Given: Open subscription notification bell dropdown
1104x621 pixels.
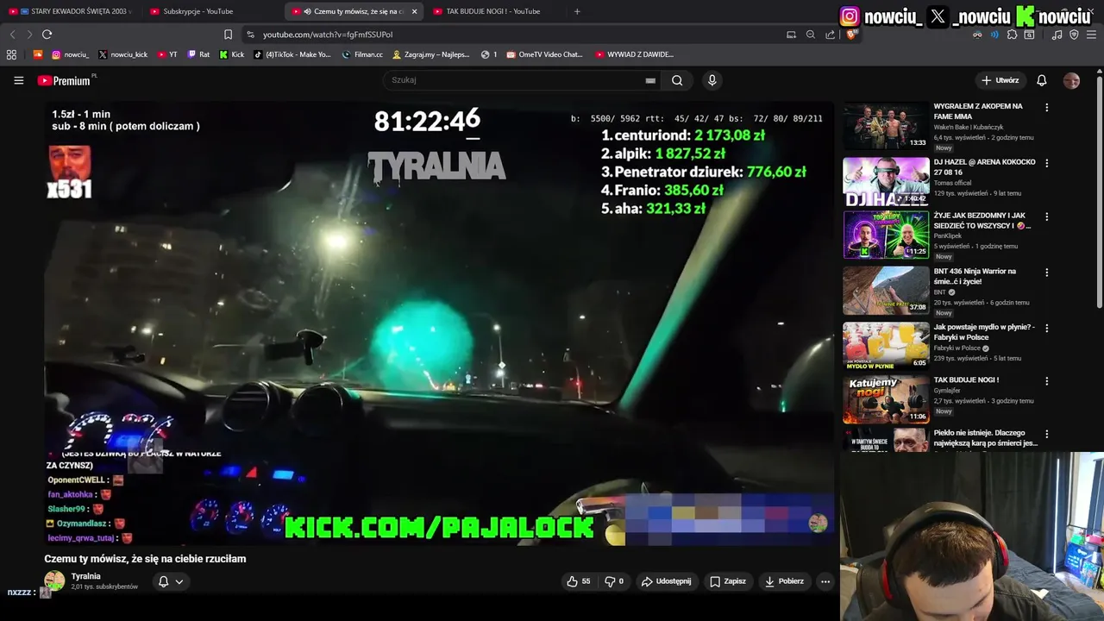Looking at the screenshot, I should pyautogui.click(x=170, y=581).
